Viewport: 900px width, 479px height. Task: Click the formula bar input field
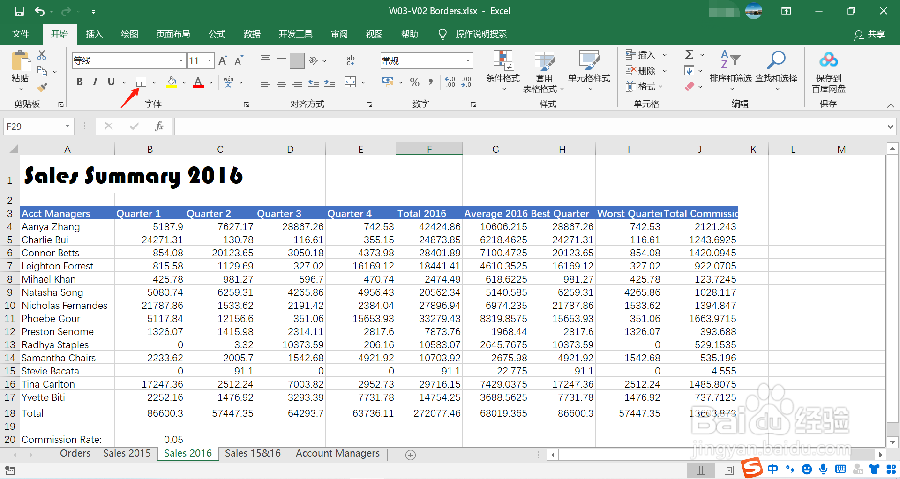point(530,127)
